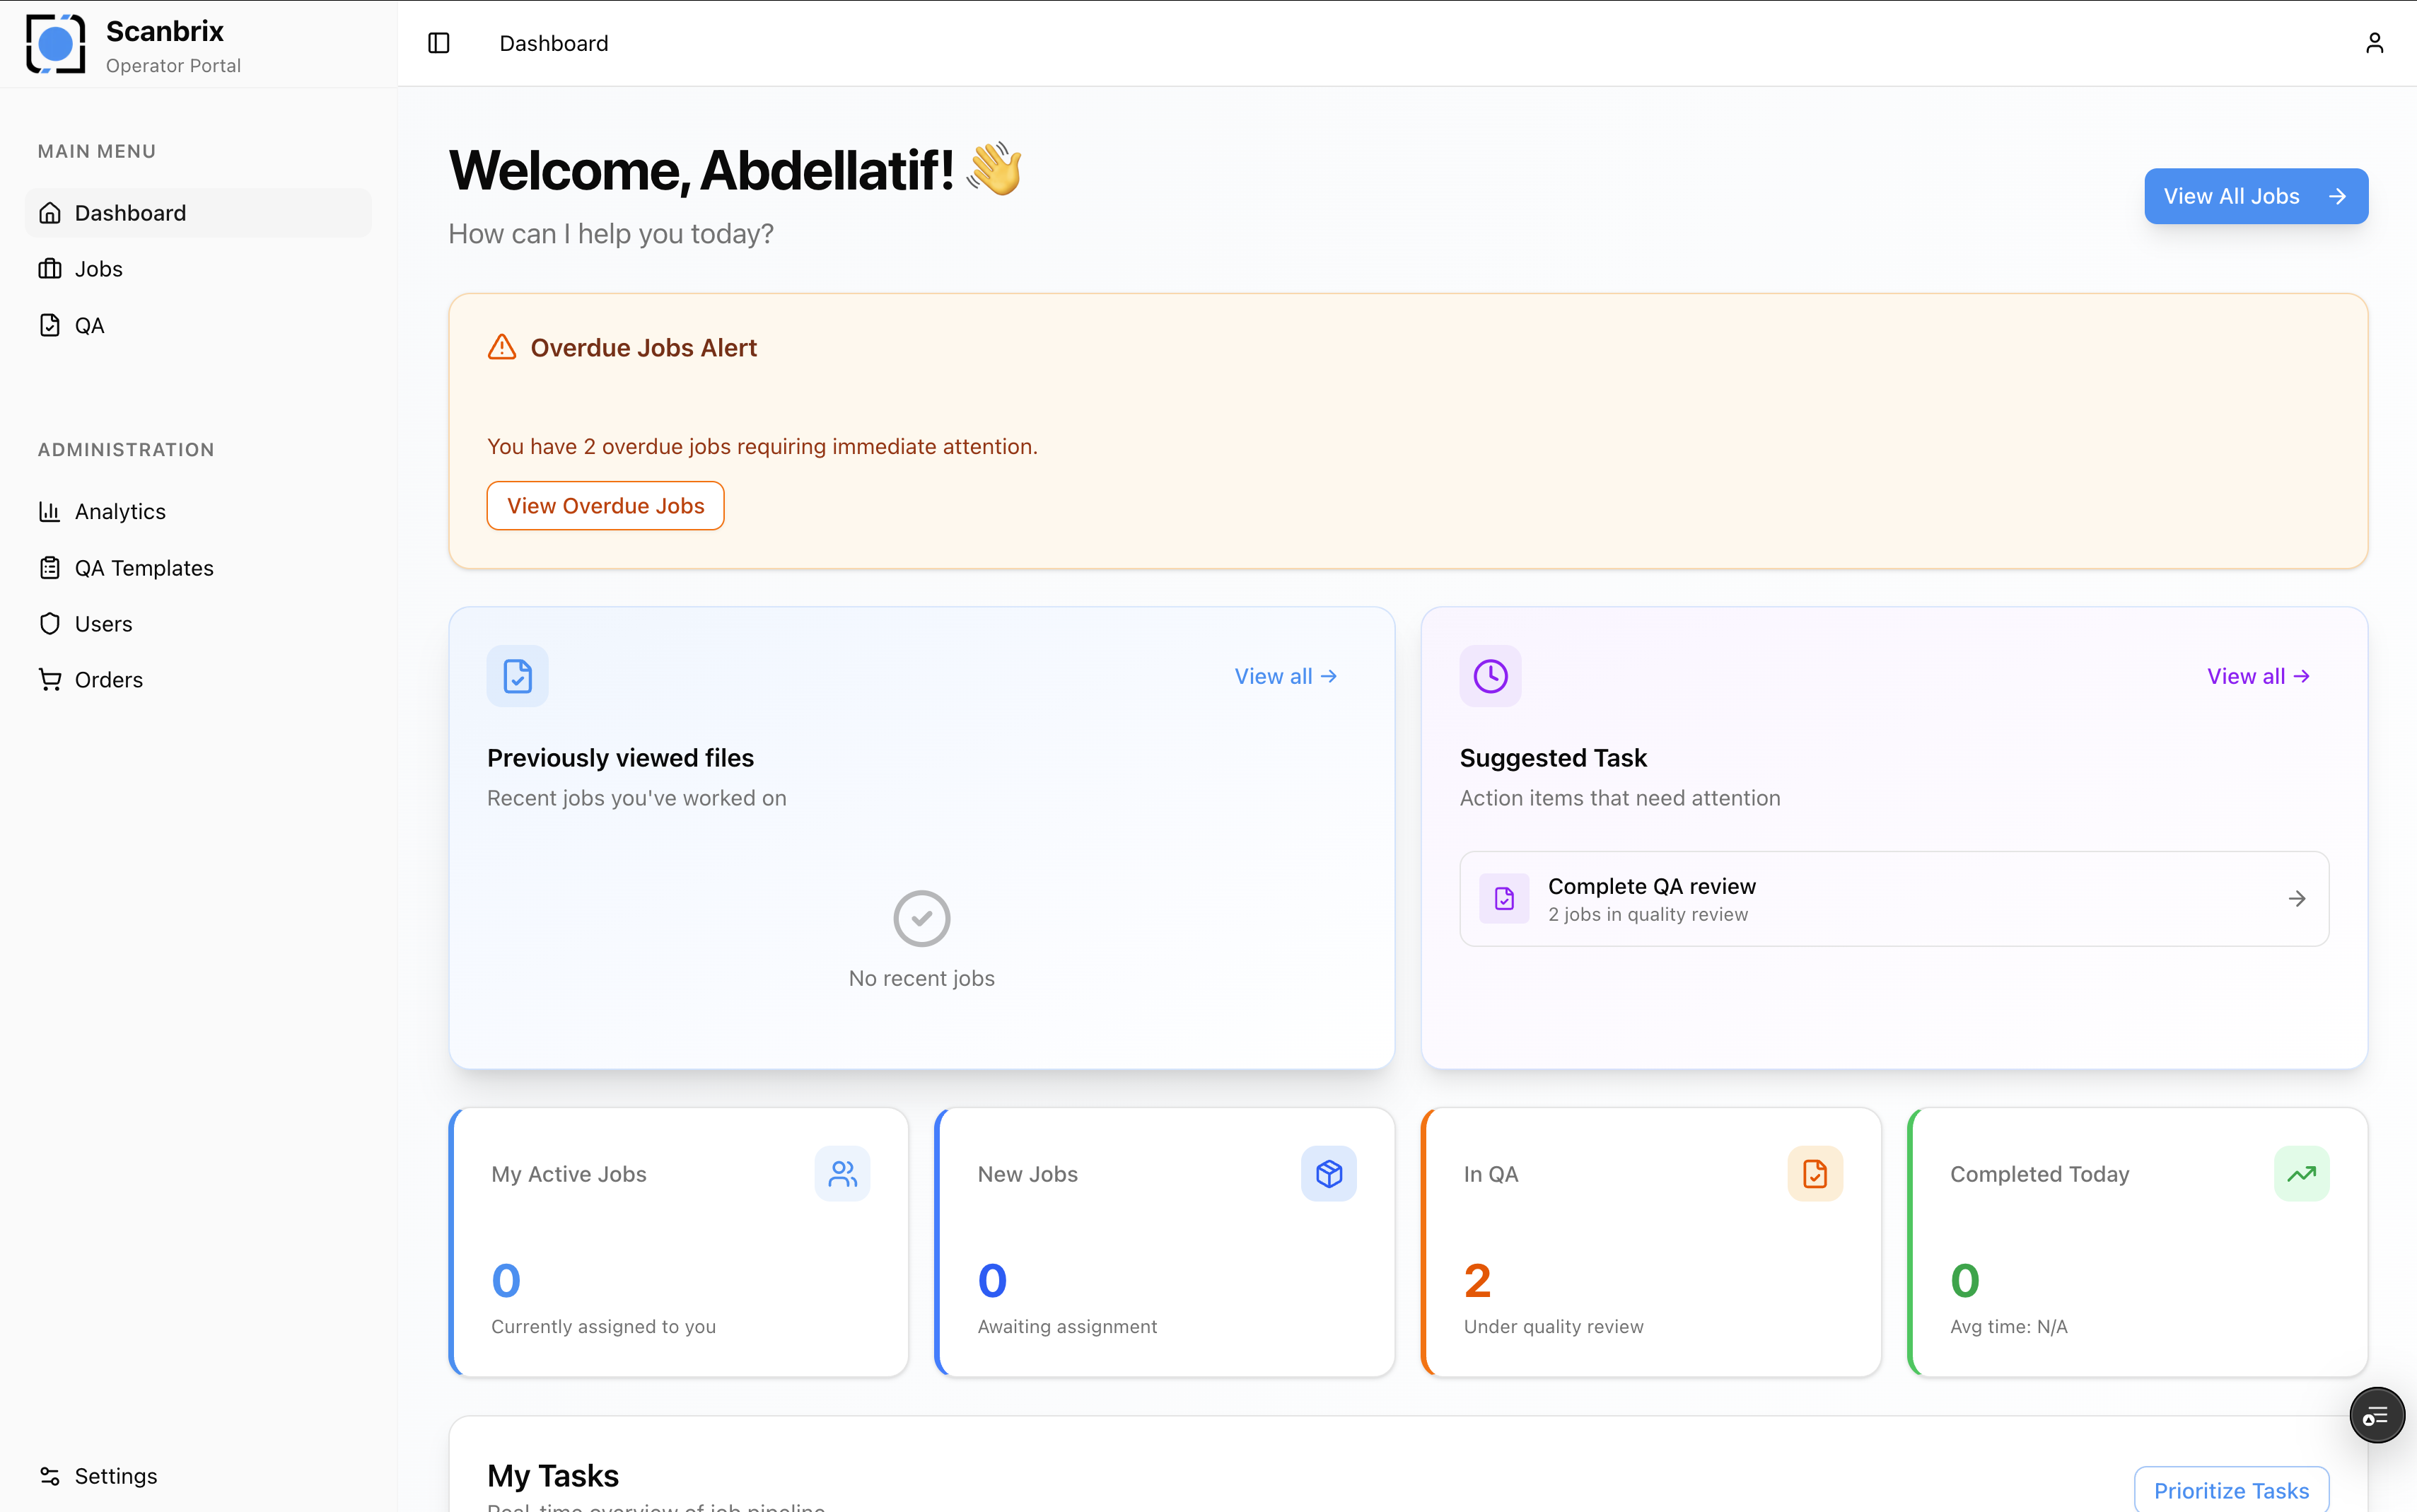Open Orders via the cart icon
This screenshot has height=1512, width=2417.
point(50,679)
